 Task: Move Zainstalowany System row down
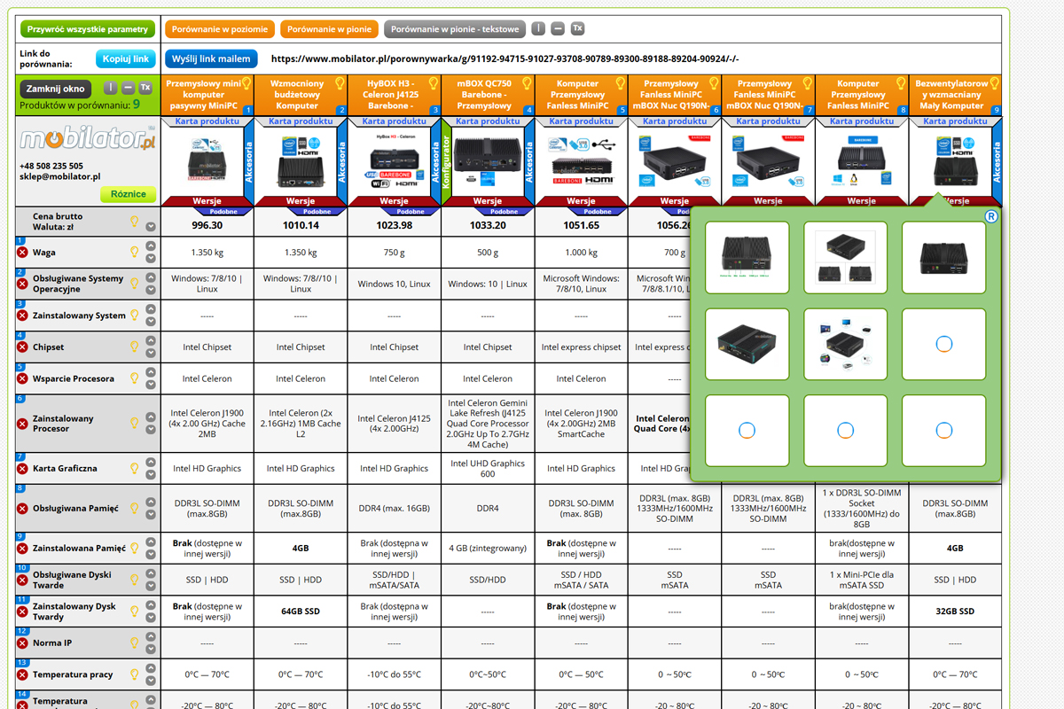151,322
